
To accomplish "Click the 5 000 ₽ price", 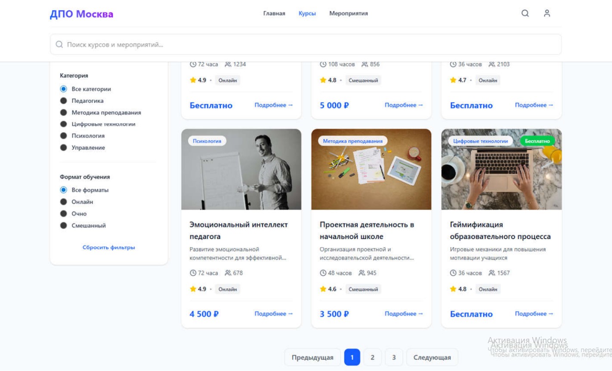I will pos(334,105).
